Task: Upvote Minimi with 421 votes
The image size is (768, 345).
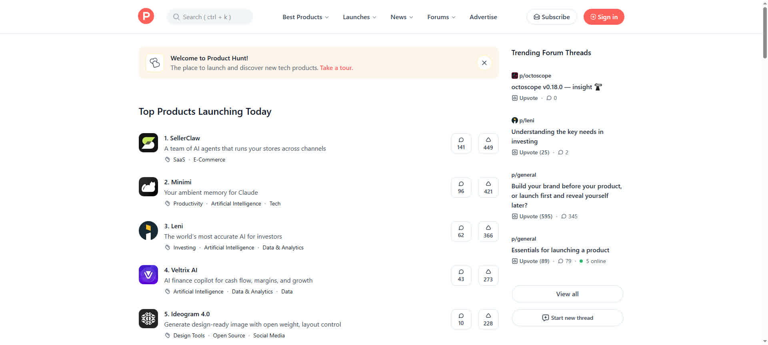Action: tap(488, 187)
